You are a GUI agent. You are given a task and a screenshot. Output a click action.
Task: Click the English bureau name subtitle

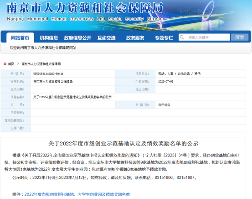pyautogui.click(x=85, y=19)
